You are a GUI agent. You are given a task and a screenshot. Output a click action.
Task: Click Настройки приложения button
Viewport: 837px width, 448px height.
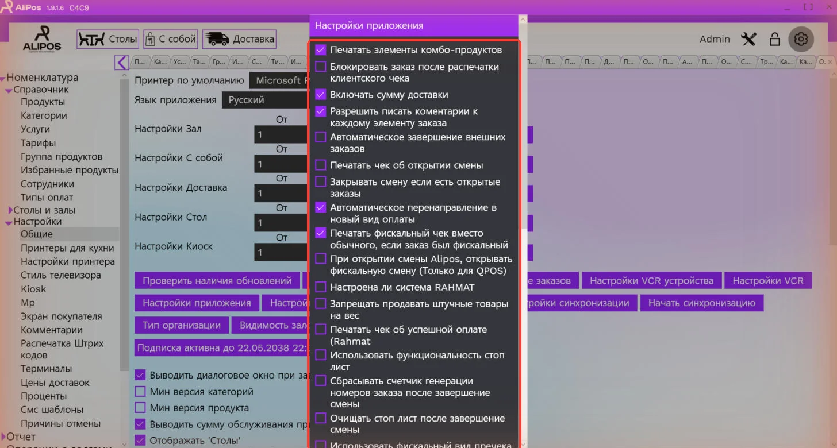coord(197,303)
